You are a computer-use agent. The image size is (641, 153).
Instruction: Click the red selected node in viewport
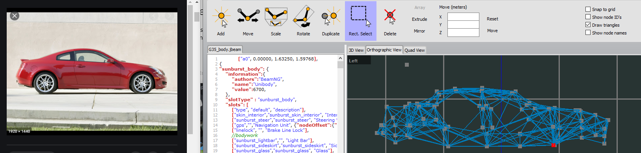(x=553, y=145)
